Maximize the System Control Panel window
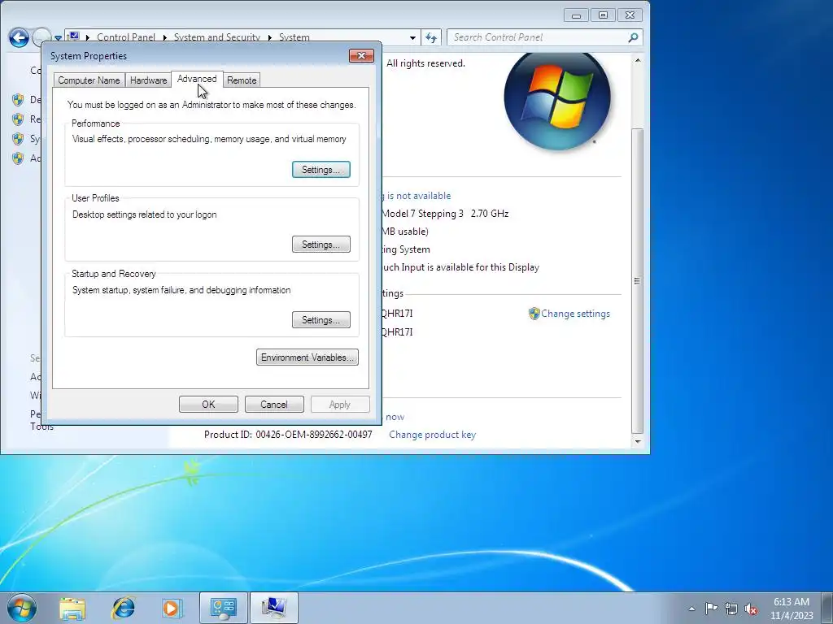Image resolution: width=833 pixels, height=624 pixels. (x=603, y=15)
